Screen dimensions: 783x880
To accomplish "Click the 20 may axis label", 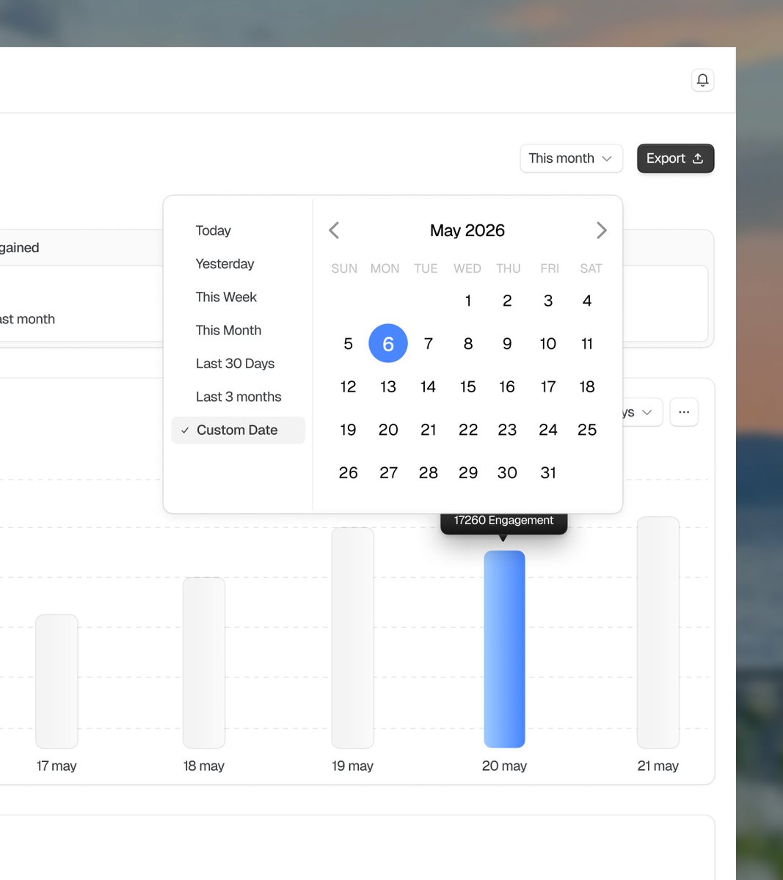I will (504, 766).
